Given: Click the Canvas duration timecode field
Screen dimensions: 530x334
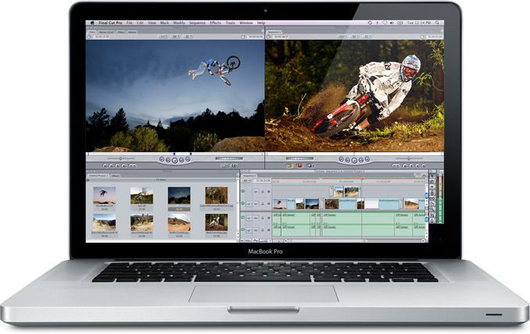Looking at the screenshot, I should (281, 36).
